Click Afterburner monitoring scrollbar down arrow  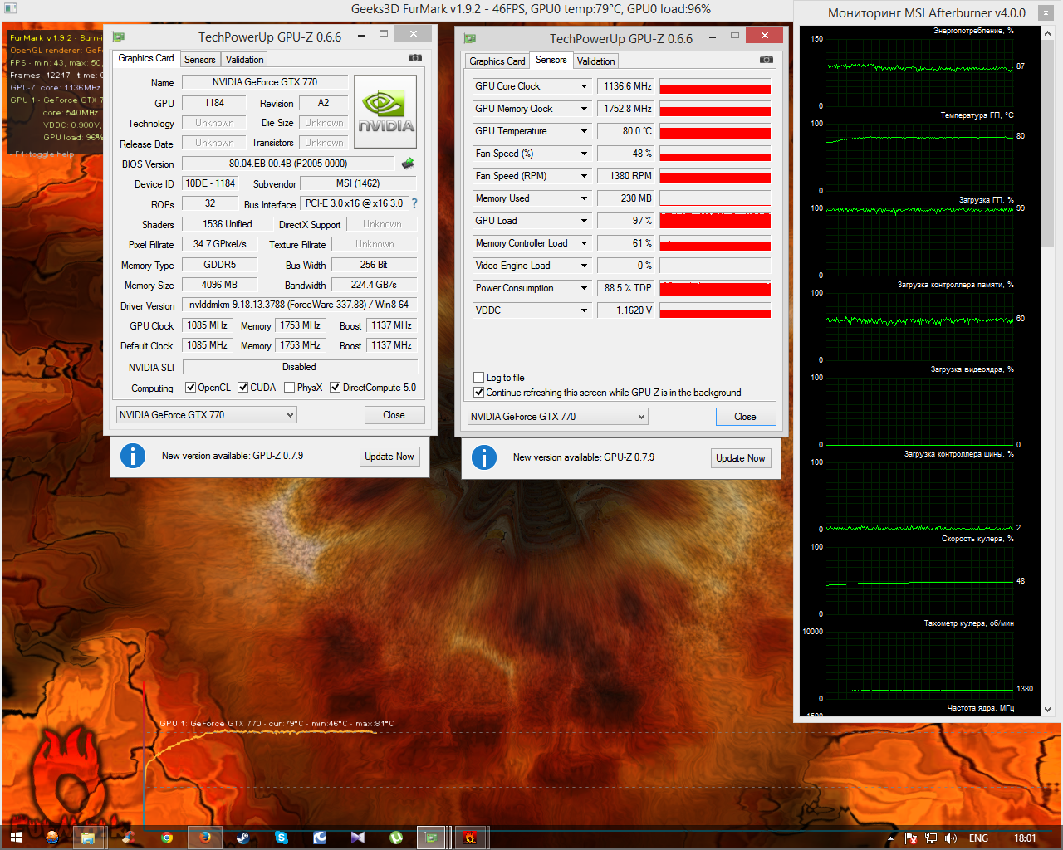[x=1048, y=710]
